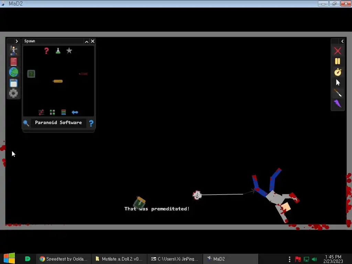
Task: Select the red question mark category
Action: [46, 51]
